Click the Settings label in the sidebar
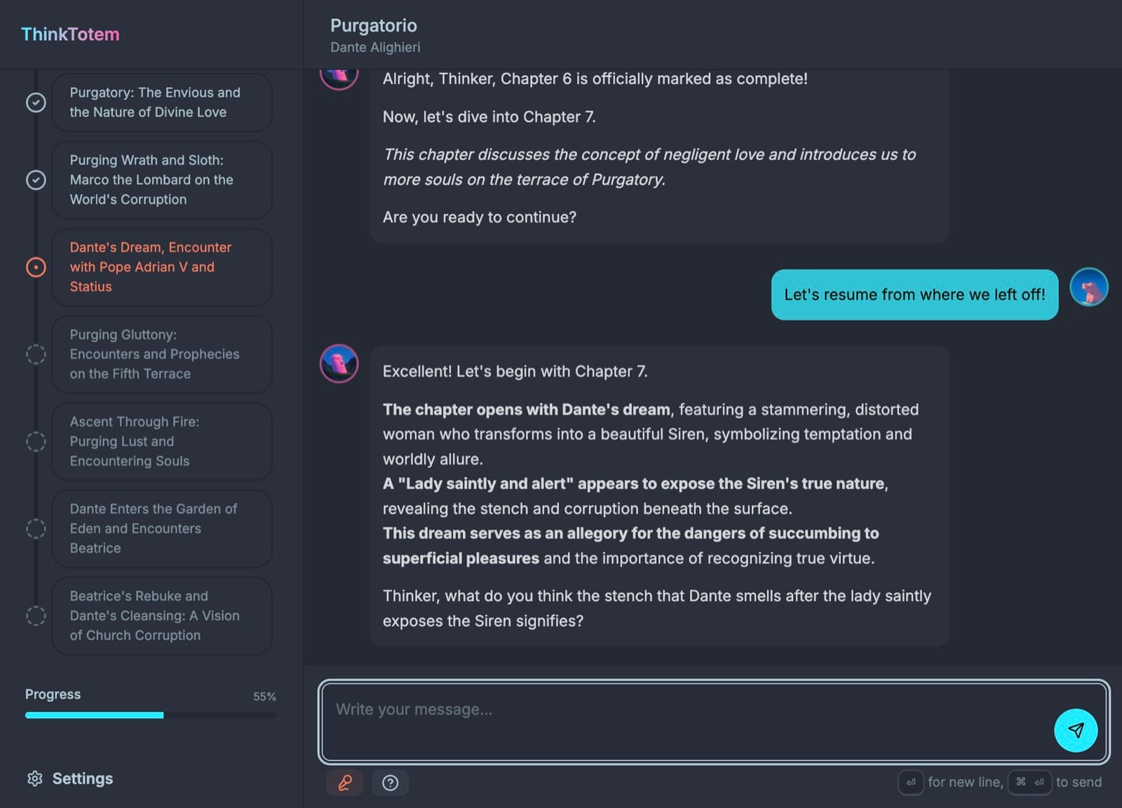The height and width of the screenshot is (808, 1122). point(83,778)
